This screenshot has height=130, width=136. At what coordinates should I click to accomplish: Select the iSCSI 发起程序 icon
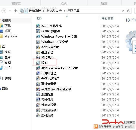tap(38, 26)
